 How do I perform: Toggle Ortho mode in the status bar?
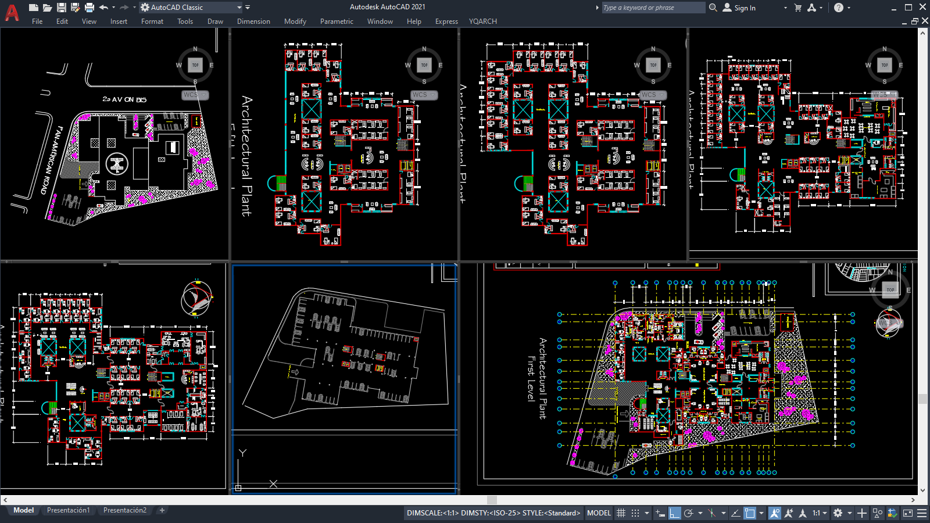click(674, 513)
